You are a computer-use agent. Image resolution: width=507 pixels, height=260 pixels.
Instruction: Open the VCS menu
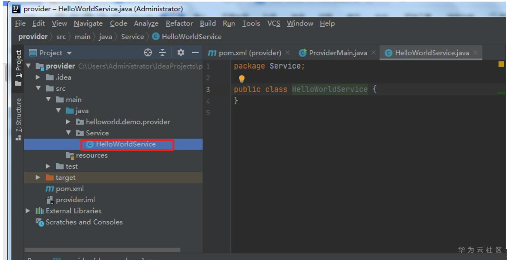(x=273, y=23)
